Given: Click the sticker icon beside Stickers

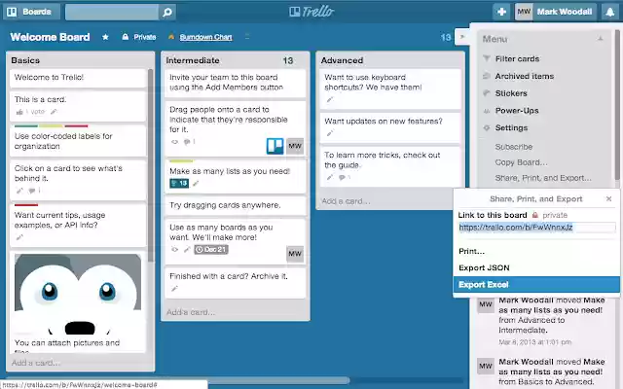Looking at the screenshot, I should click(x=487, y=93).
